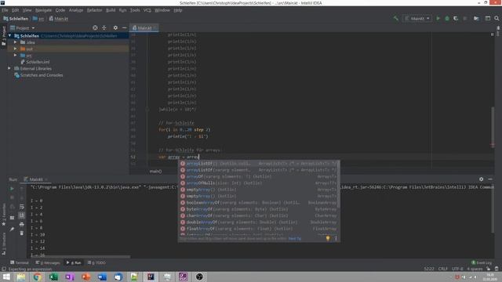
Task: Open Excel from the Windows taskbar
Action: [53, 277]
